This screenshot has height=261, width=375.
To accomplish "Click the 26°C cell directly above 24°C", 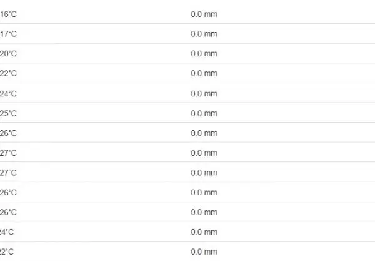I will click(8, 212).
